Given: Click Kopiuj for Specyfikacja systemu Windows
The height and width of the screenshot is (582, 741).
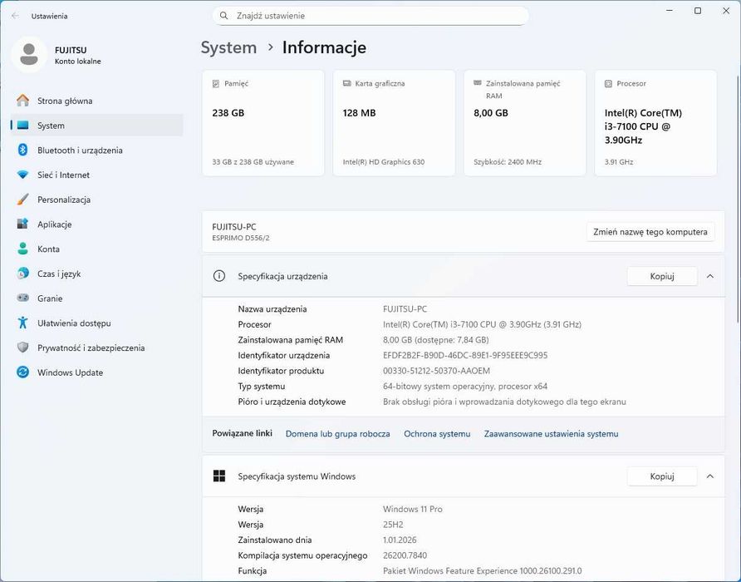Looking at the screenshot, I should click(662, 476).
